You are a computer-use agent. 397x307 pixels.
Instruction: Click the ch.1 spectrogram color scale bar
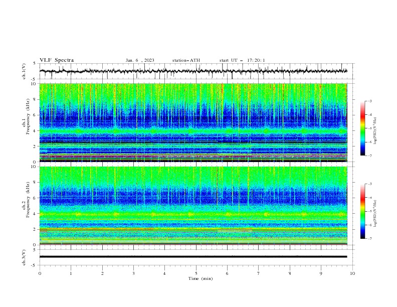click(x=362, y=128)
